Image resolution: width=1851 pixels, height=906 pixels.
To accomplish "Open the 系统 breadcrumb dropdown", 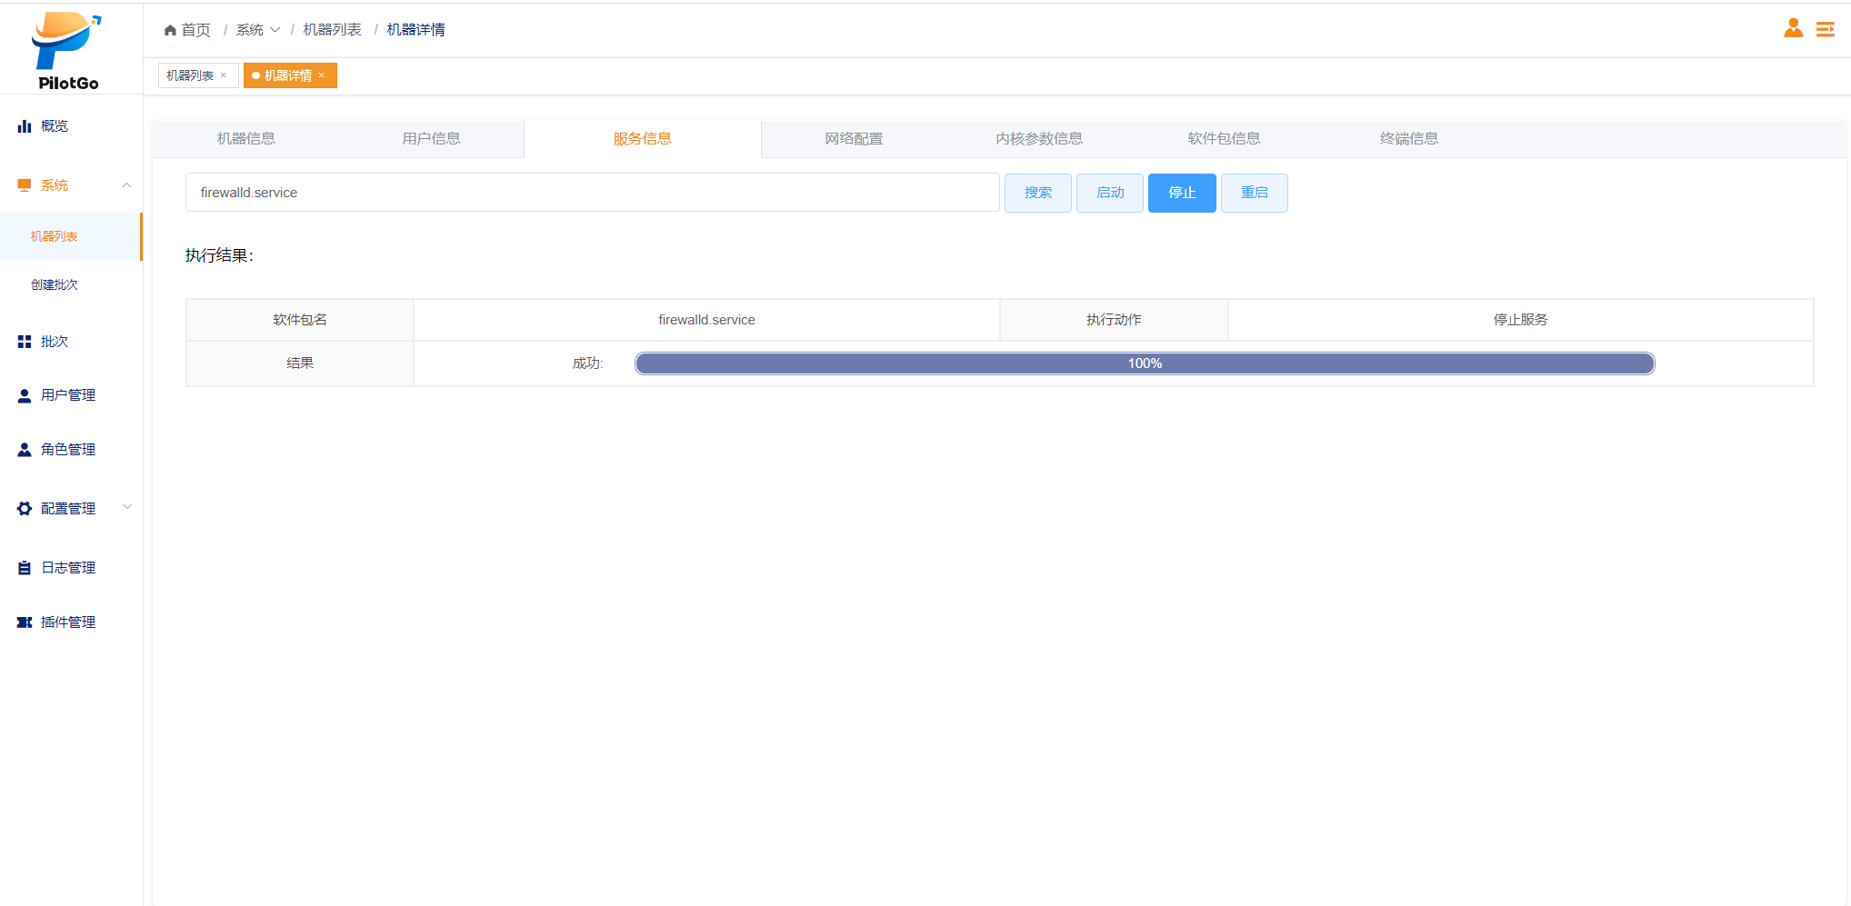I will (257, 30).
